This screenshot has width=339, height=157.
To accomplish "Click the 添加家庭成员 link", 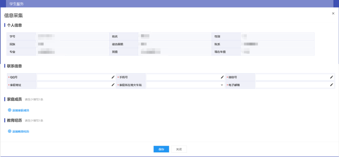I will [x=21, y=110].
